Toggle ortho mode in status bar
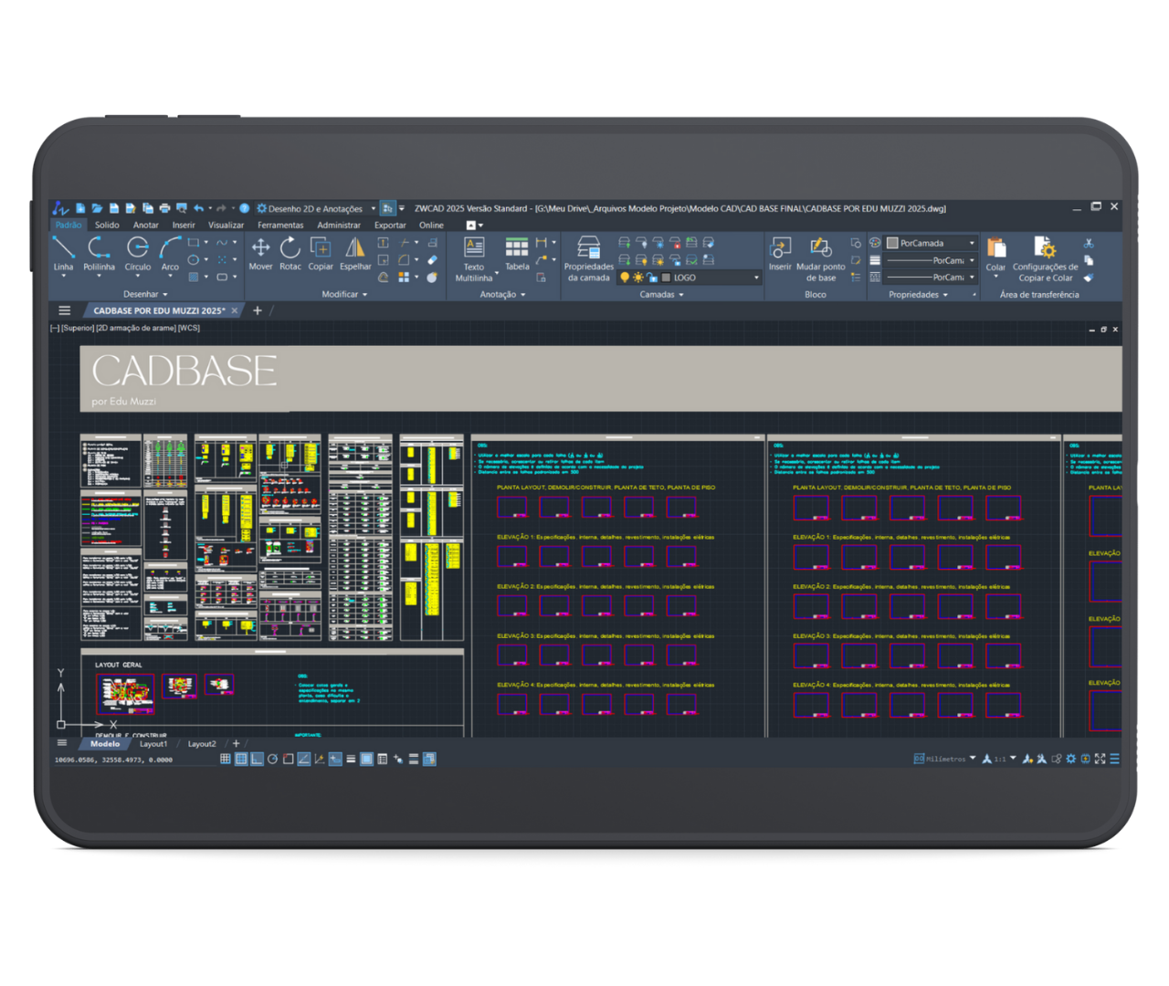The height and width of the screenshot is (986, 1169). click(257, 759)
